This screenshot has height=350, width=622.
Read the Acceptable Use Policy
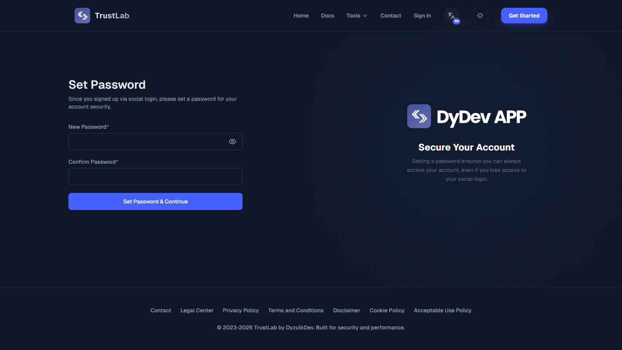coord(442,310)
